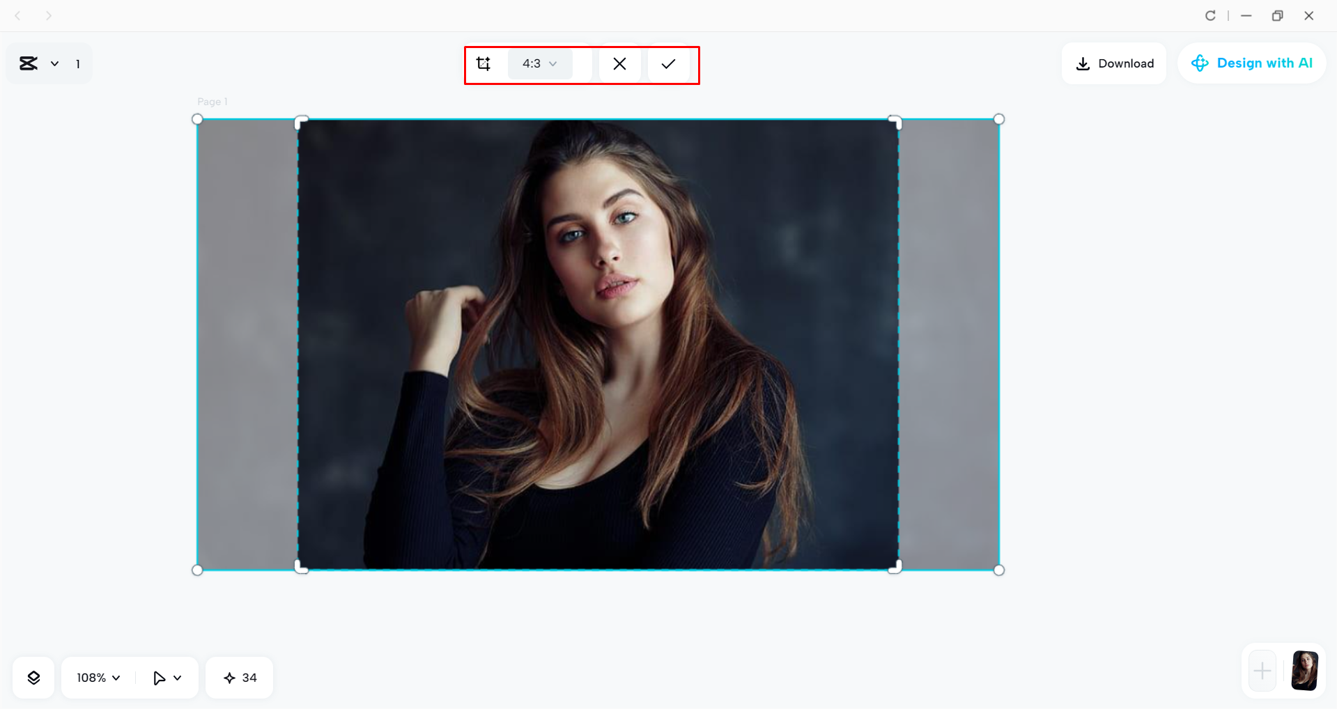
Task: Click the bottom-right image resize handle
Action: point(998,570)
